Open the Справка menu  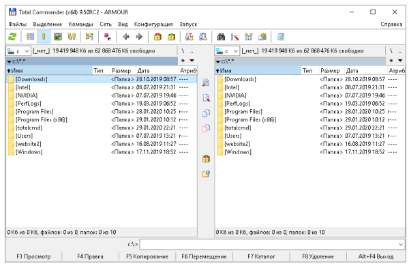tap(391, 25)
